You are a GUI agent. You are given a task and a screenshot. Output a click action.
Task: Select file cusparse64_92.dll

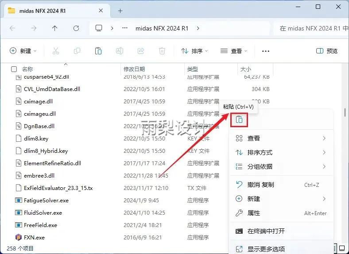click(x=47, y=77)
